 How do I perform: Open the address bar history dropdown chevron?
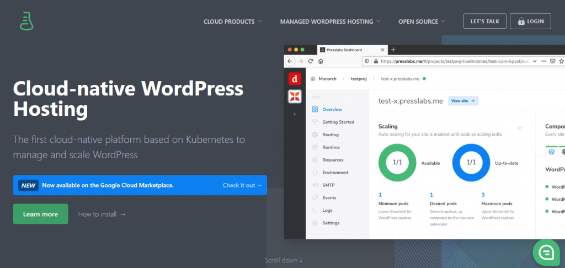click(535, 61)
